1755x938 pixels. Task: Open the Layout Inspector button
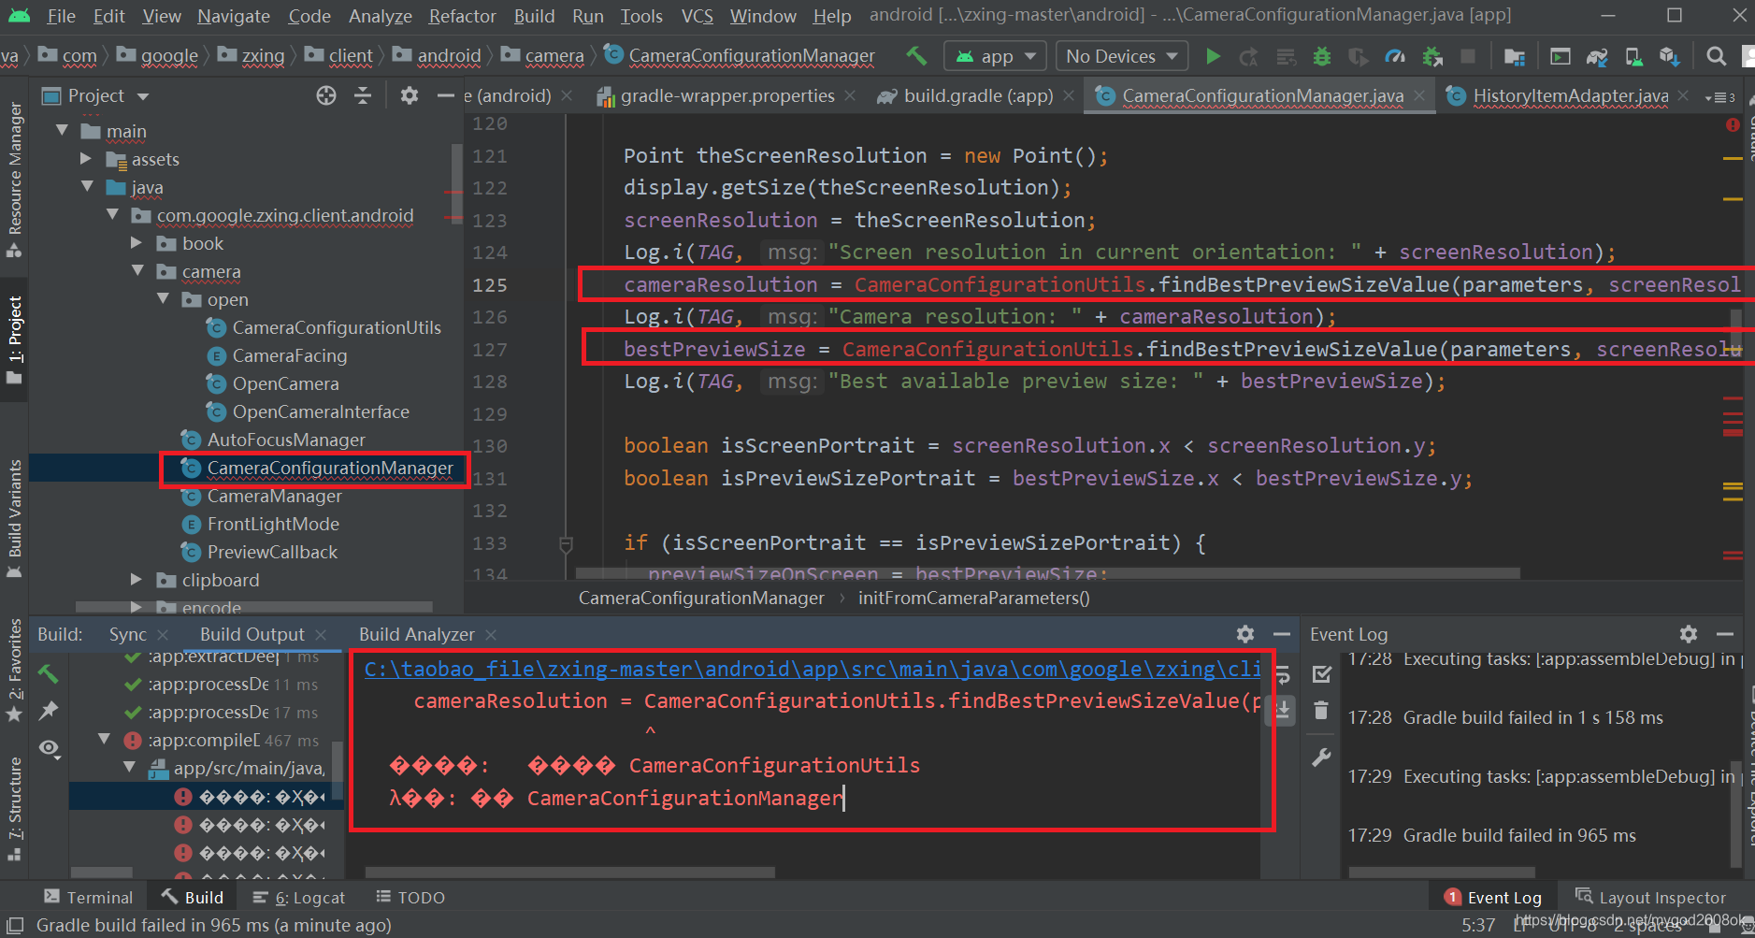click(x=1651, y=897)
